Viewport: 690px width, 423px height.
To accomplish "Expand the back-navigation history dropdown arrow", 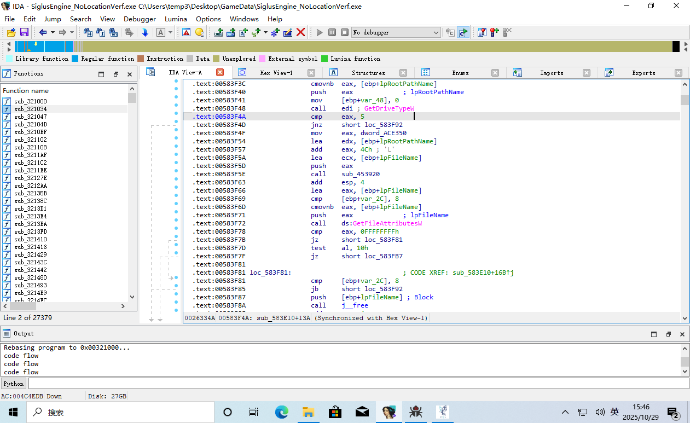I will [53, 32].
